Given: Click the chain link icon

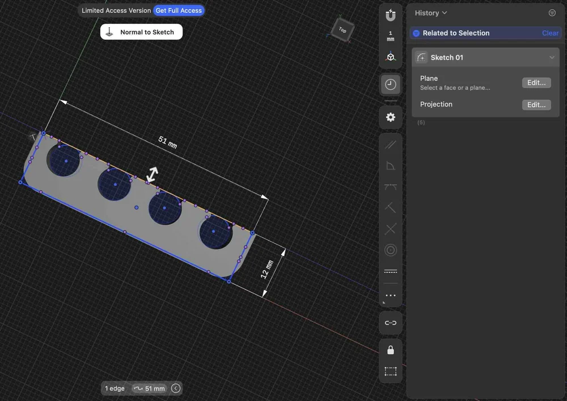Looking at the screenshot, I should (x=390, y=323).
